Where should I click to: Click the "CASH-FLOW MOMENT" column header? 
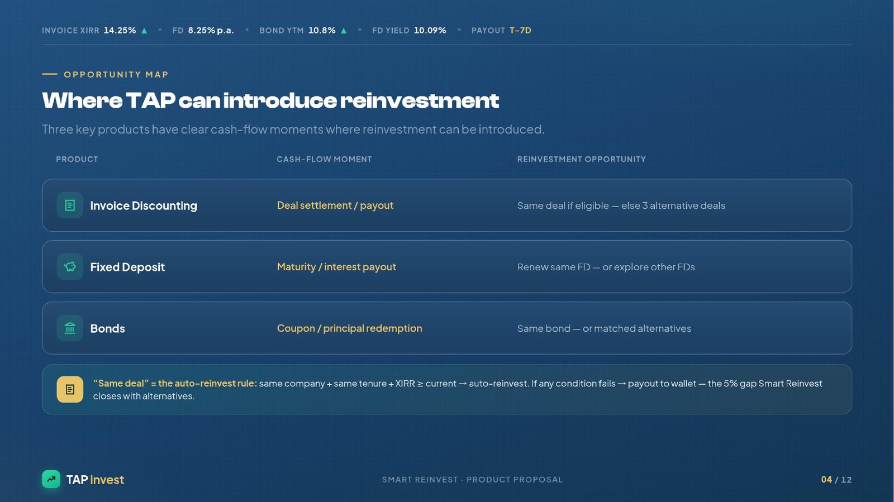click(x=324, y=159)
